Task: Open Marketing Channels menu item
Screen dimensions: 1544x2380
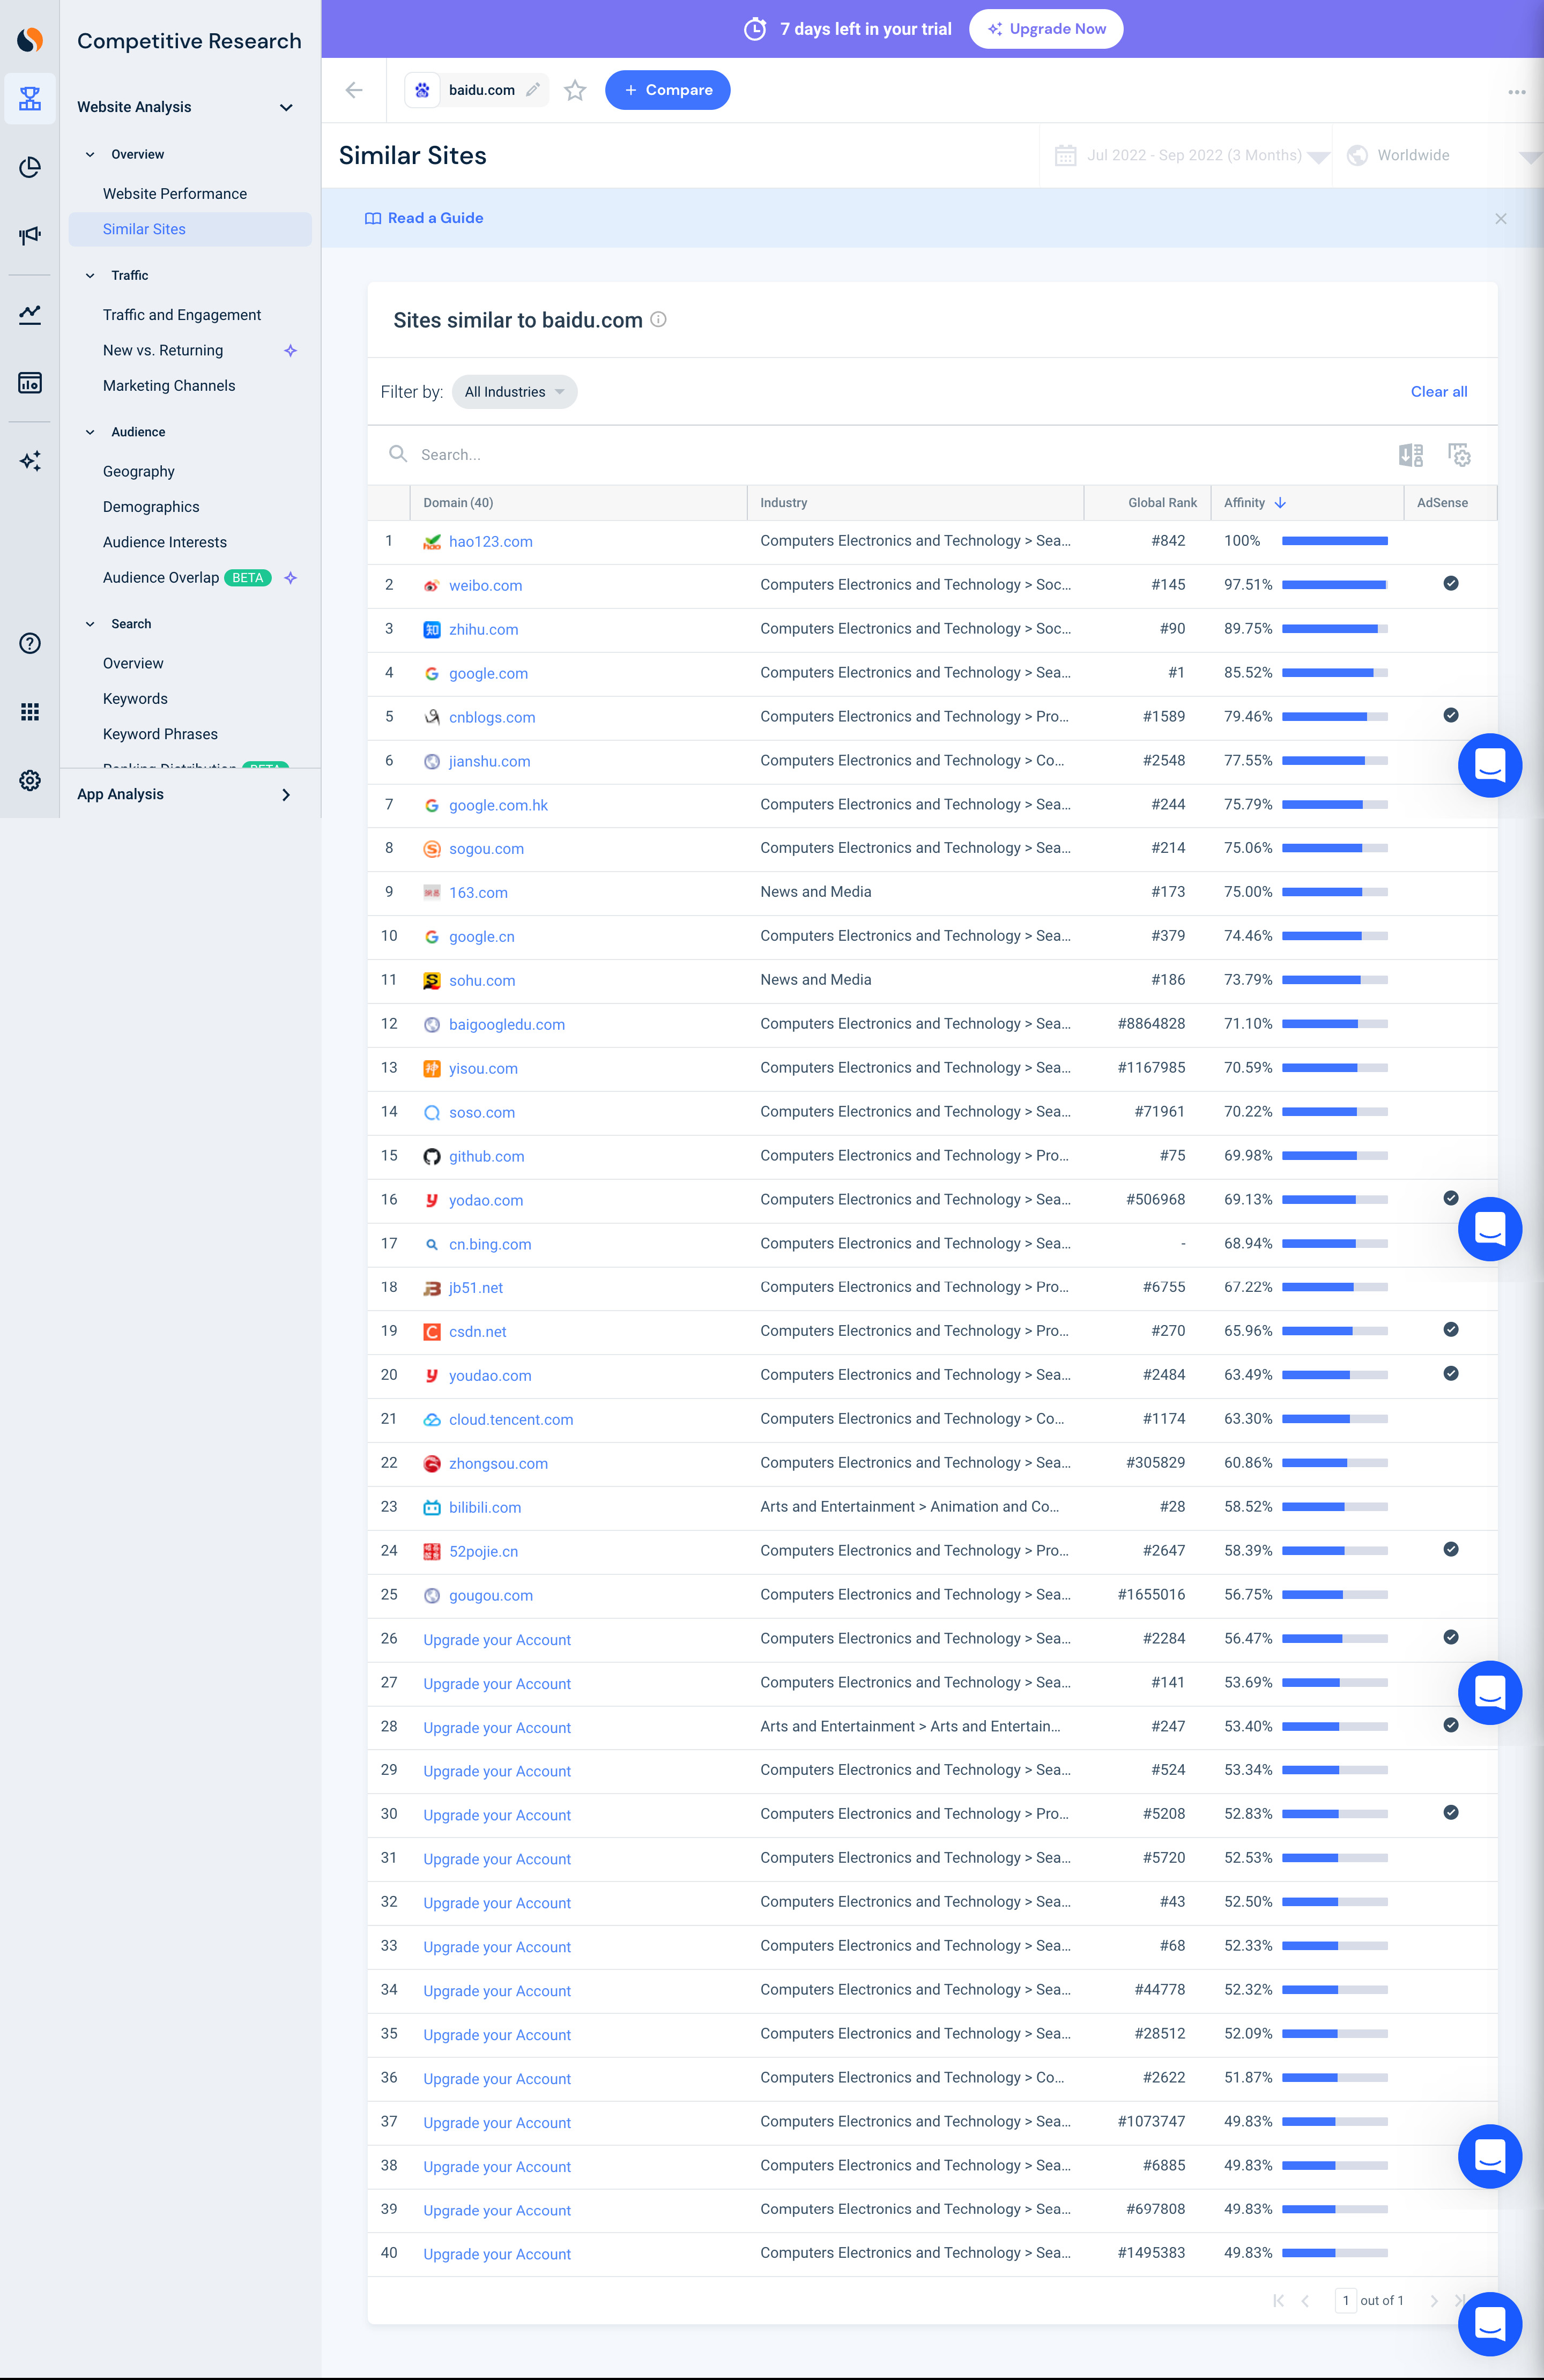Action: (169, 386)
